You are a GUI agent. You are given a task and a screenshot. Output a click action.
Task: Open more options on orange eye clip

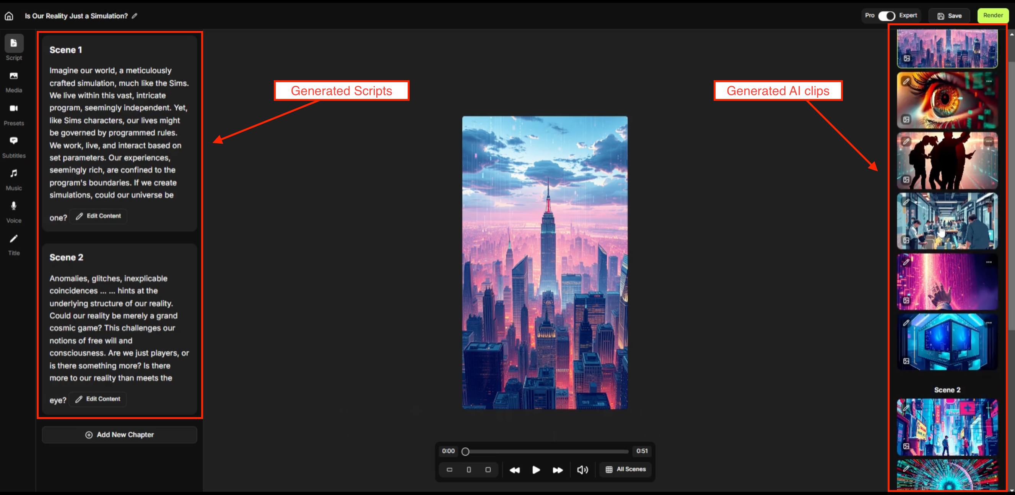tap(989, 81)
